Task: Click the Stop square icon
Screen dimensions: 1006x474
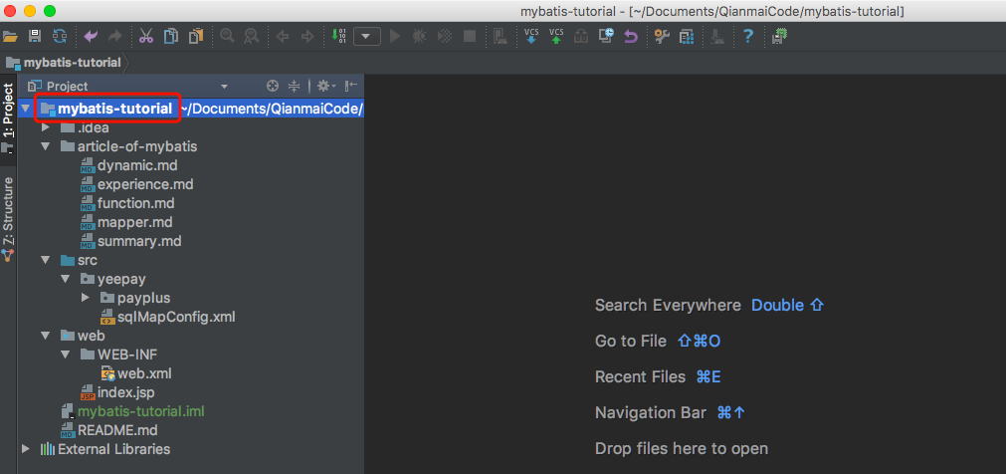Action: 470,37
